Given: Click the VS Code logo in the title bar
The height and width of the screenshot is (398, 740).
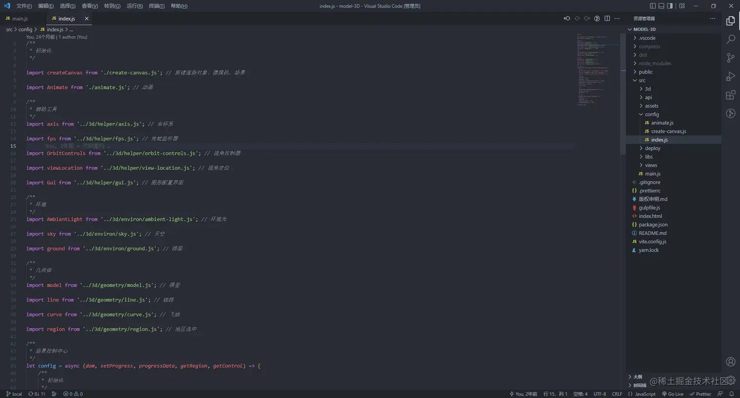Looking at the screenshot, I should pyautogui.click(x=7, y=6).
